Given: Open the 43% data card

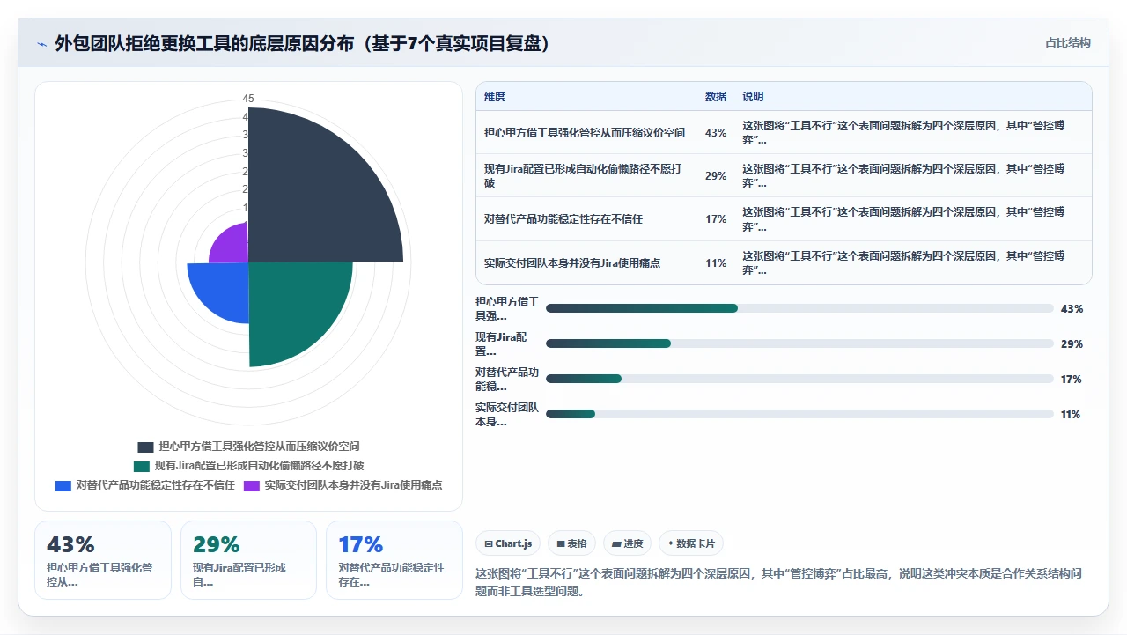Looking at the screenshot, I should (103, 560).
